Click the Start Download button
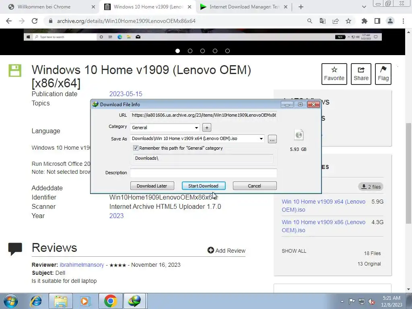The width and height of the screenshot is (412, 309). tap(203, 186)
